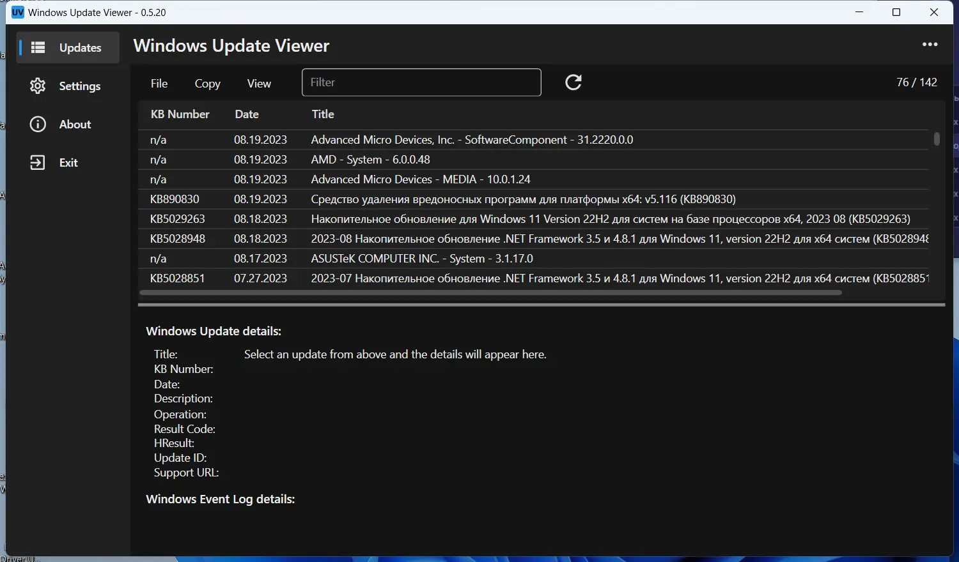Close the Windows Update Viewer window

point(934,12)
